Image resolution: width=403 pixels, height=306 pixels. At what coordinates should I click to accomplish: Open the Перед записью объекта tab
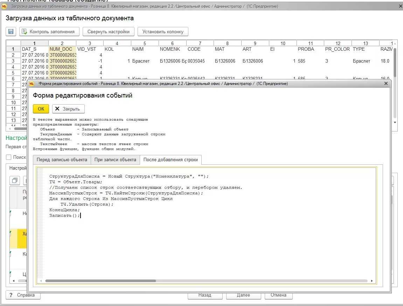(62, 160)
